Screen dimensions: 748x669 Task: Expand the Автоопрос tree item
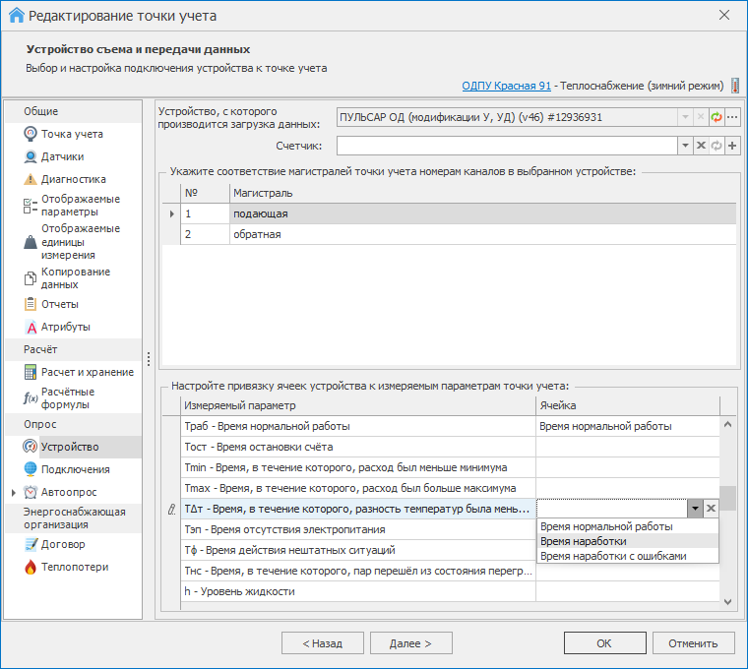(13, 492)
